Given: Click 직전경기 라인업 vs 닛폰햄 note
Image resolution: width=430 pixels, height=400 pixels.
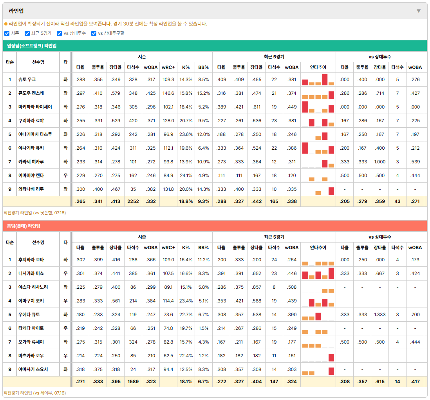Looking at the screenshot, I should pyautogui.click(x=34, y=213).
